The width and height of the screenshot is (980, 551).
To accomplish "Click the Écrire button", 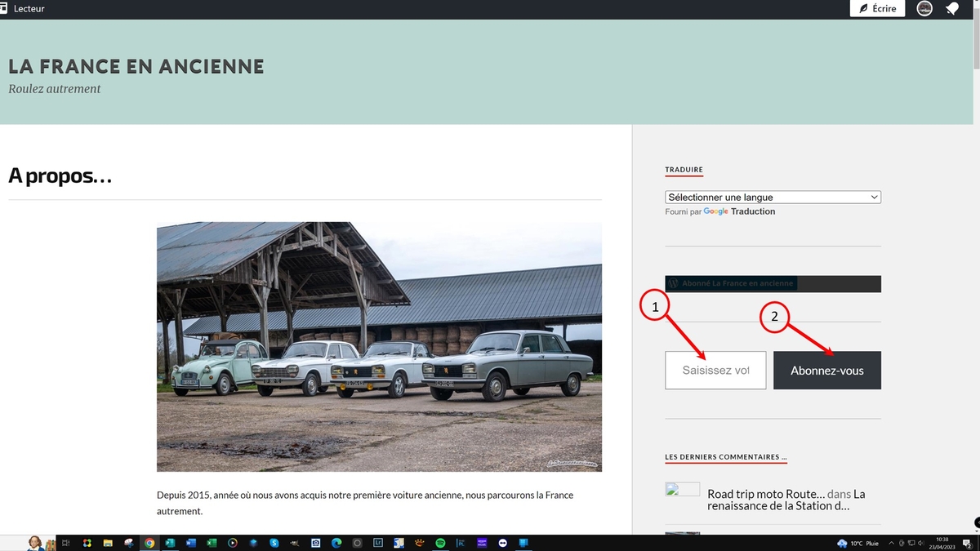I will [877, 9].
